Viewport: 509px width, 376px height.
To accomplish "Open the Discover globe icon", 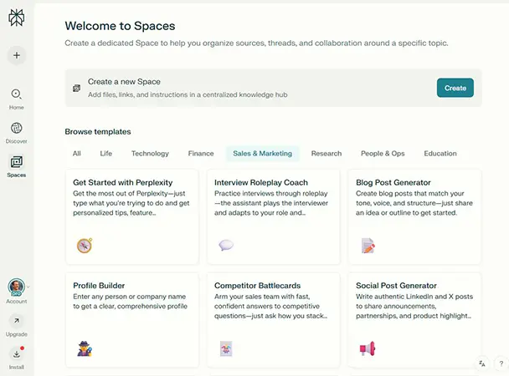I will click(x=16, y=128).
